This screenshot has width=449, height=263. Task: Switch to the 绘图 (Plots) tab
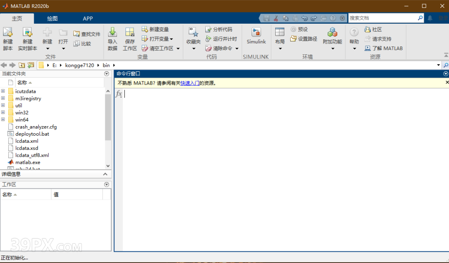click(x=52, y=18)
